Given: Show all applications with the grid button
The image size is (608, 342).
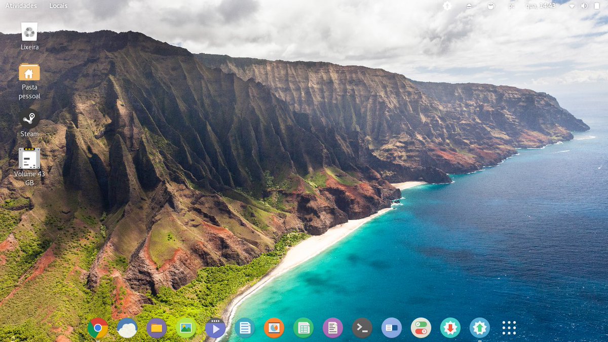Looking at the screenshot, I should coord(509,328).
